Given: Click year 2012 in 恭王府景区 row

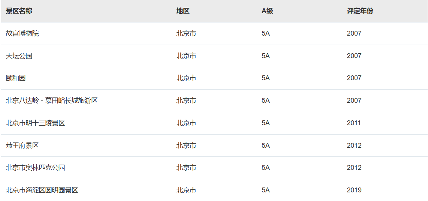Looking at the screenshot, I should pos(354,145).
